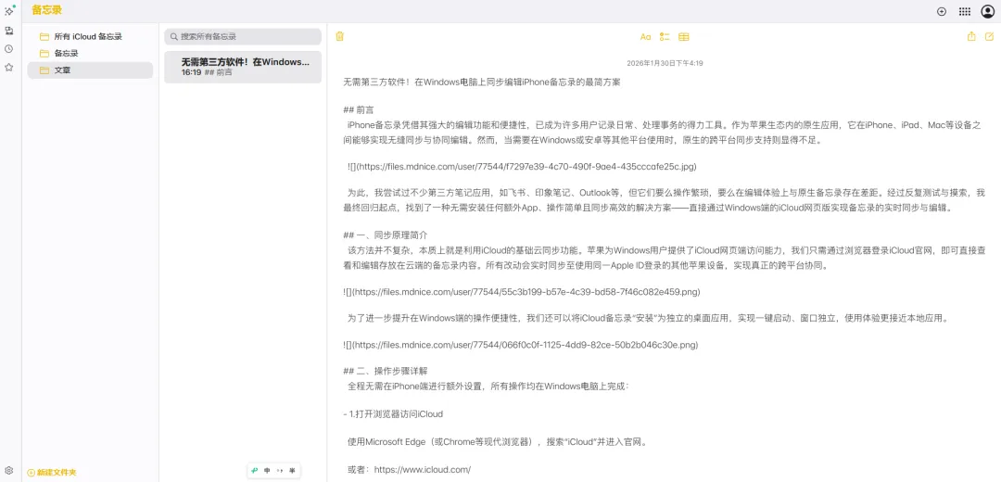
Task: Click the paragraph starting with iPhone备忘录凭借
Action: pyautogui.click(x=662, y=133)
